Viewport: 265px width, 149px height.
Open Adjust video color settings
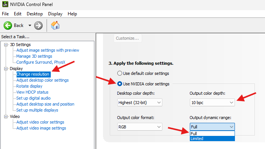pos(40,122)
